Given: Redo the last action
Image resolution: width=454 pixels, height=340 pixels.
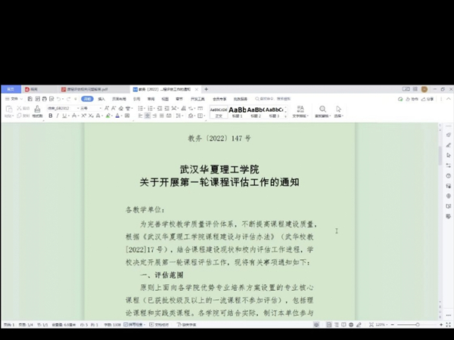Looking at the screenshot, I should [x=69, y=99].
